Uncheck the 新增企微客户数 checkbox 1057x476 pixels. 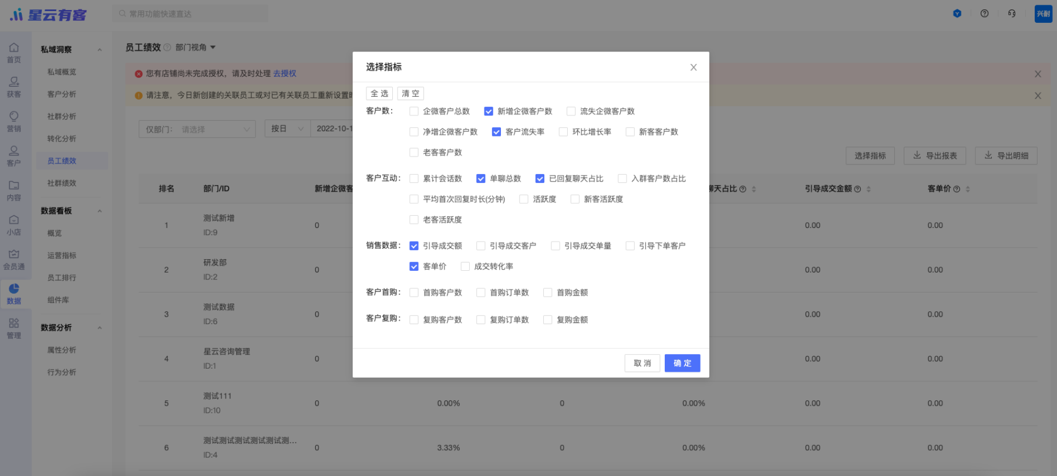489,111
